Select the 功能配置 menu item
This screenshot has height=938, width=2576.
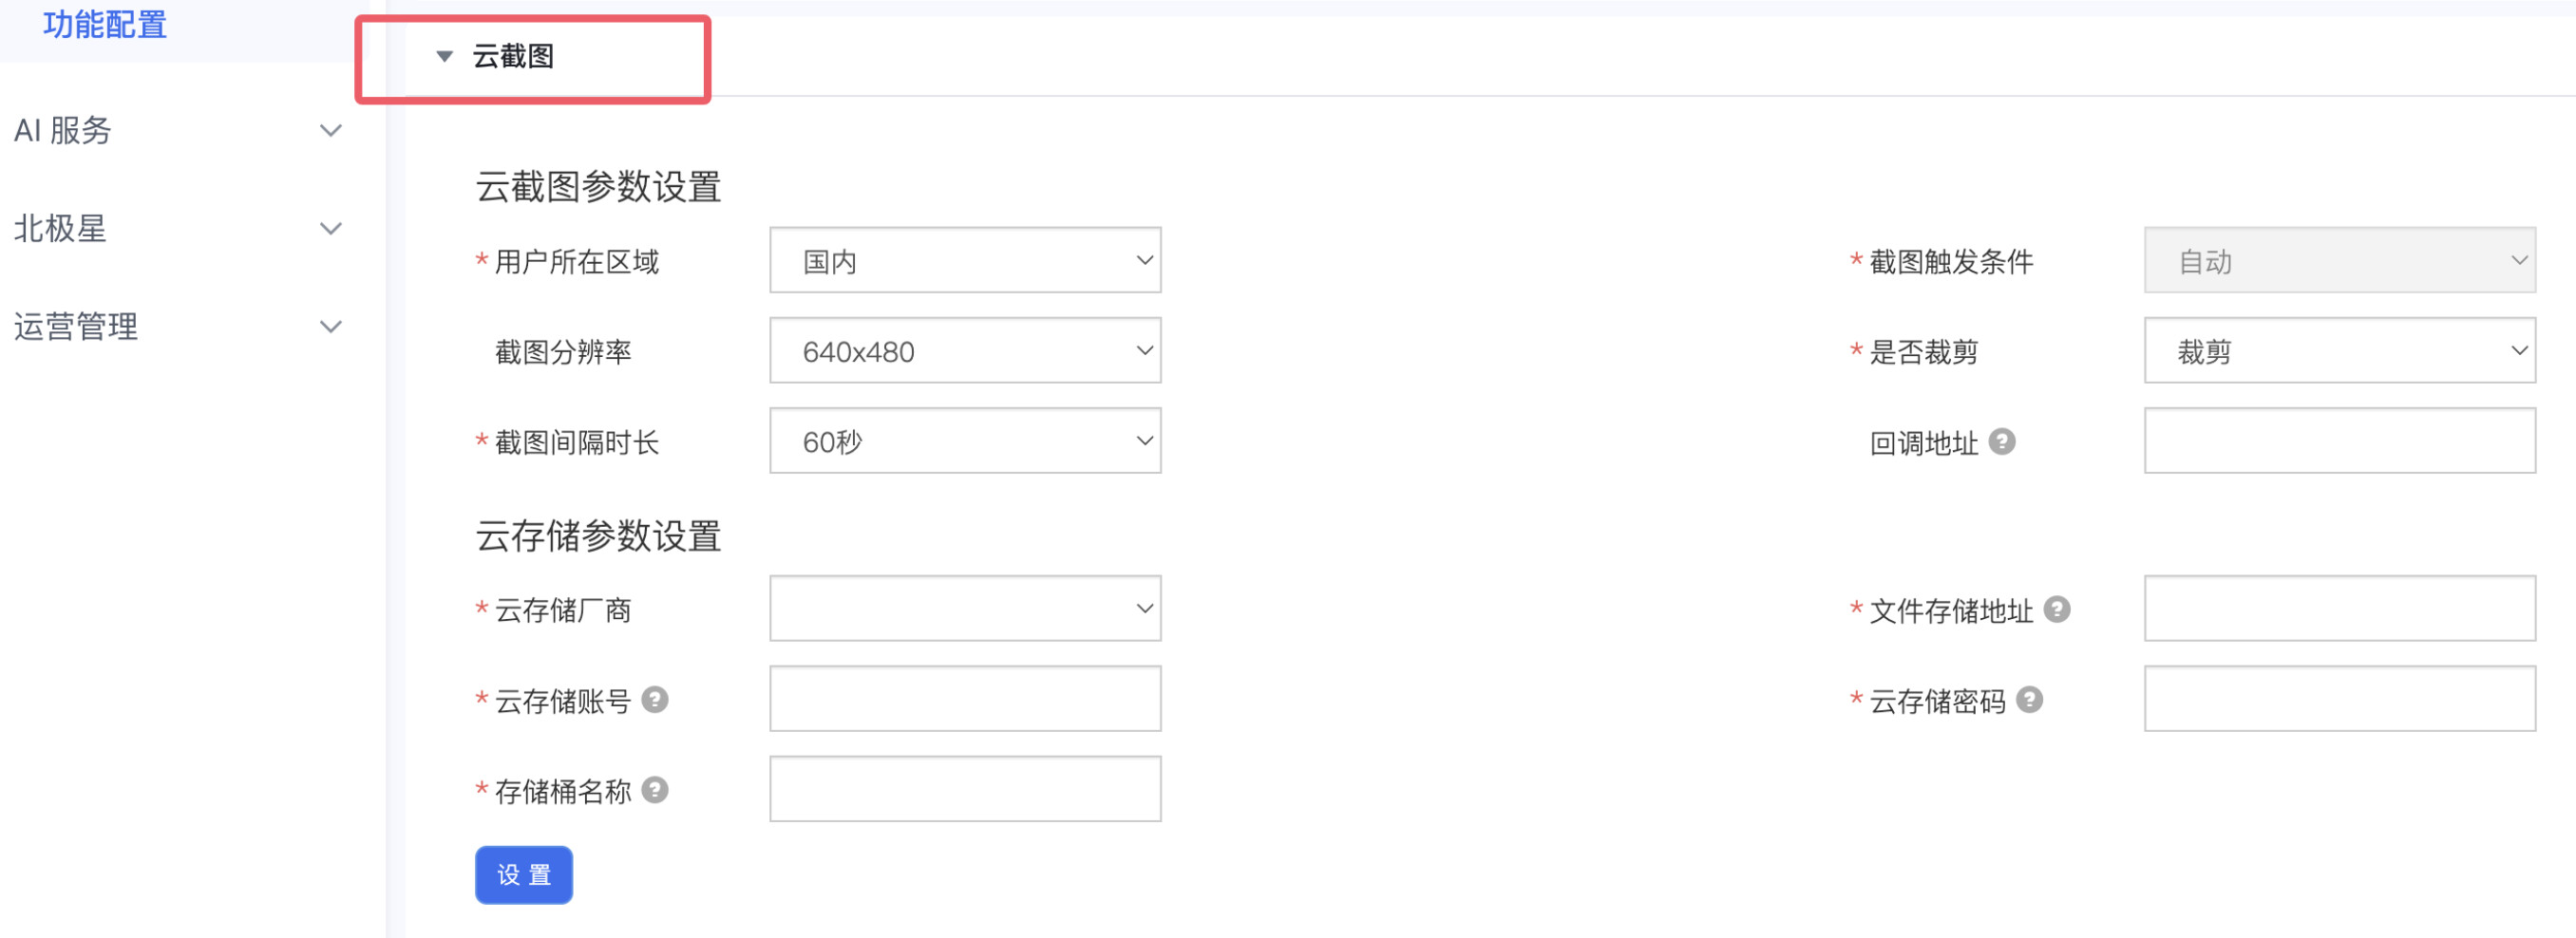tap(105, 24)
